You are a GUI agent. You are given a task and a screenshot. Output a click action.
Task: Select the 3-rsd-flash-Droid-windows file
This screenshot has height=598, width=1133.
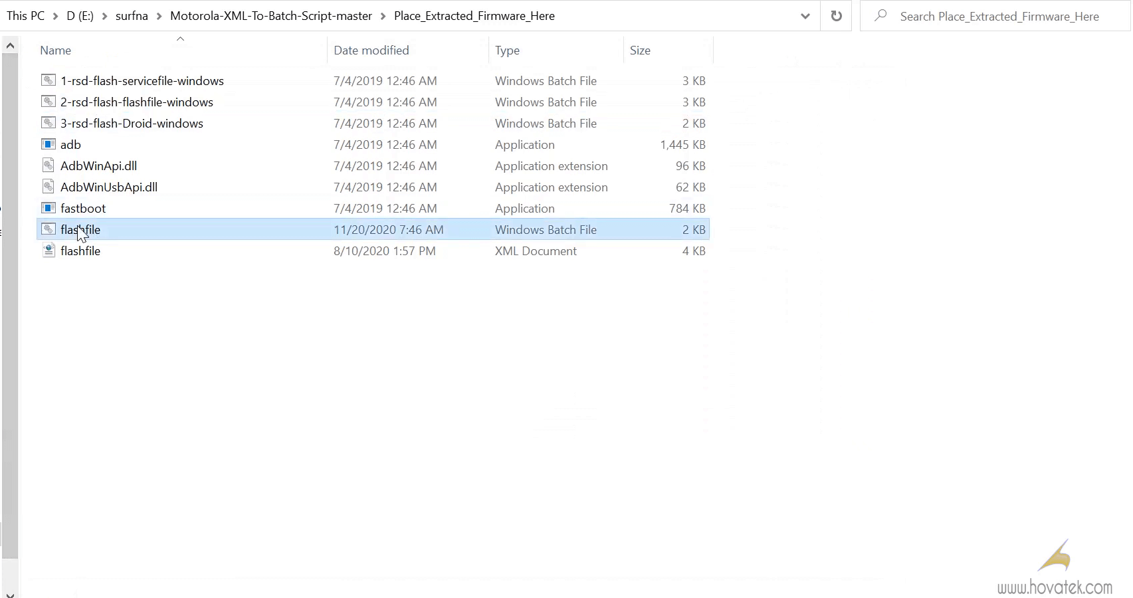[x=132, y=123]
